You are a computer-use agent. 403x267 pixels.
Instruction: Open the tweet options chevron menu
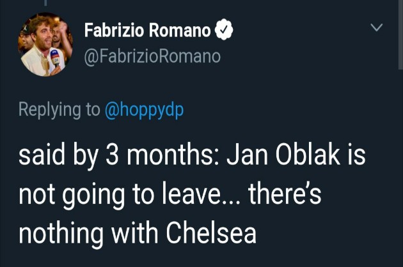pos(377,28)
